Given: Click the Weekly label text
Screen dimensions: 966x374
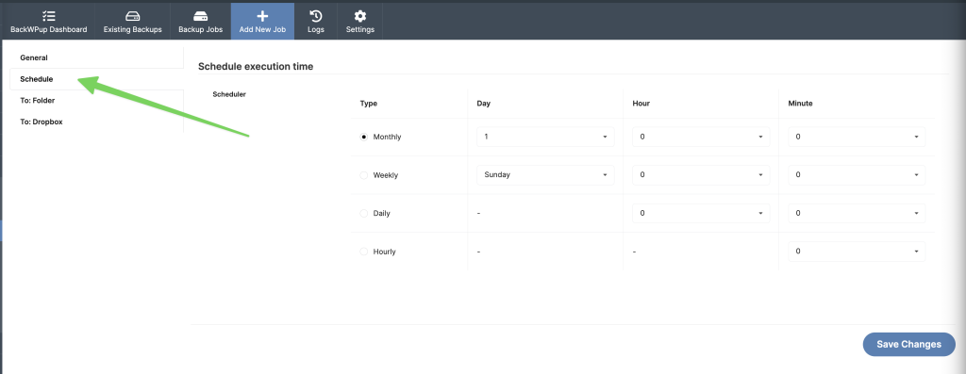Looking at the screenshot, I should click(386, 175).
